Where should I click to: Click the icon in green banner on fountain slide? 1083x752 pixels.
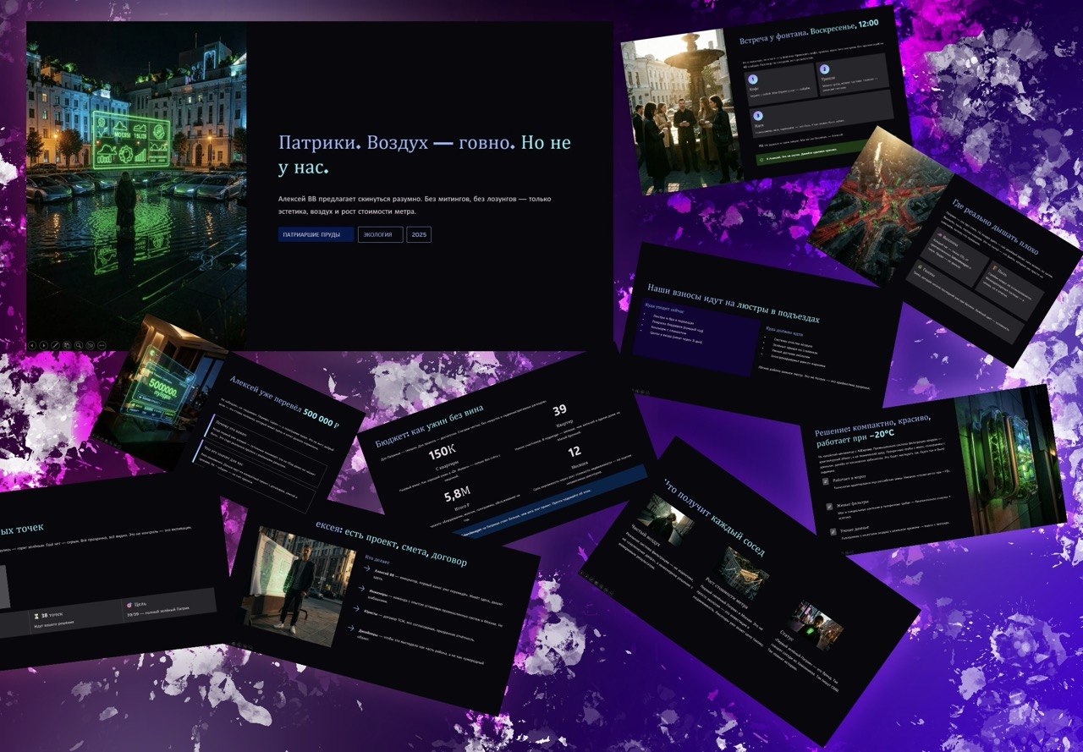point(761,160)
